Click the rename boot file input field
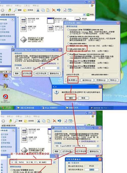The height and width of the screenshot is (173, 127). 92,170
